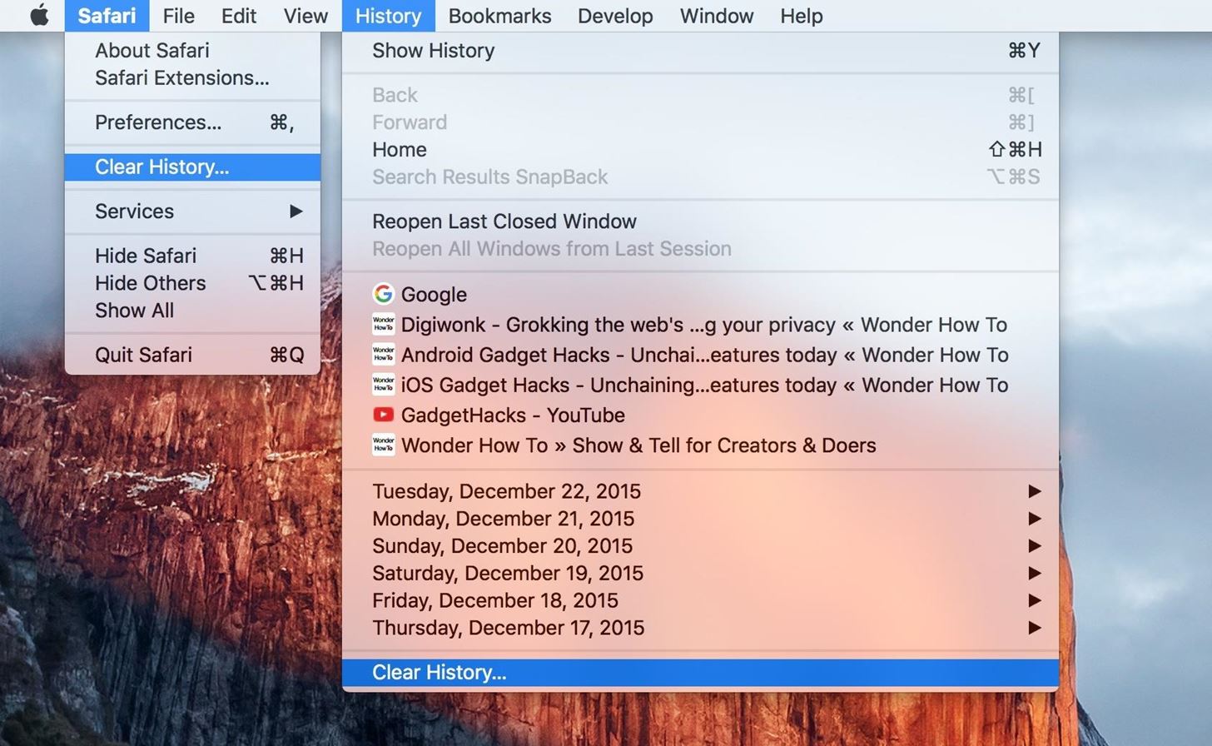The height and width of the screenshot is (746, 1212).
Task: Open the Develop menu
Action: point(615,16)
